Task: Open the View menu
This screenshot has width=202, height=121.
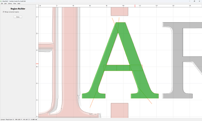Action: coord(15,4)
